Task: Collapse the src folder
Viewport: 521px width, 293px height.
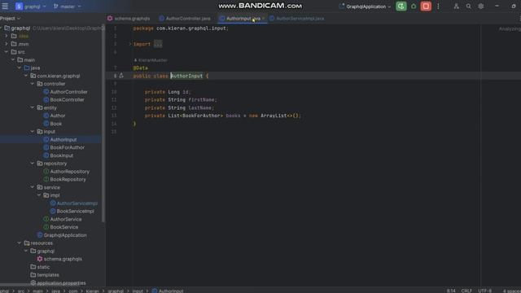Action: (x=7, y=52)
